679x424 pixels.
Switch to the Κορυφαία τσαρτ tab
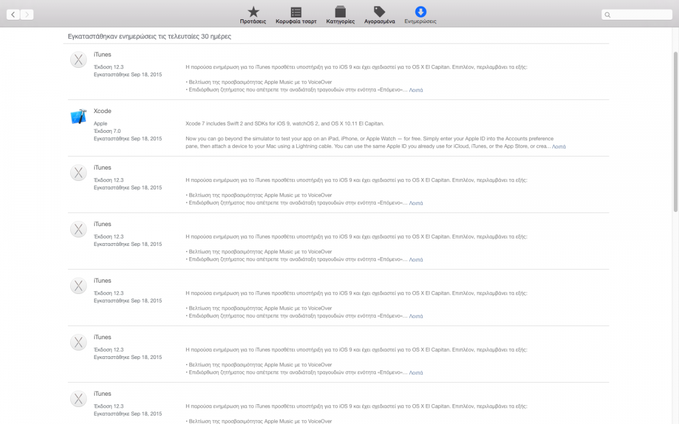point(296,15)
